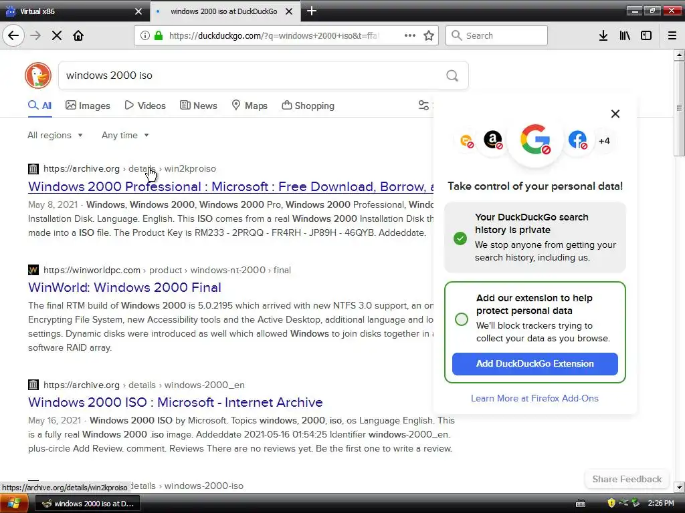Click the scrollbar down arrow
This screenshot has width=685, height=513.
[679, 487]
